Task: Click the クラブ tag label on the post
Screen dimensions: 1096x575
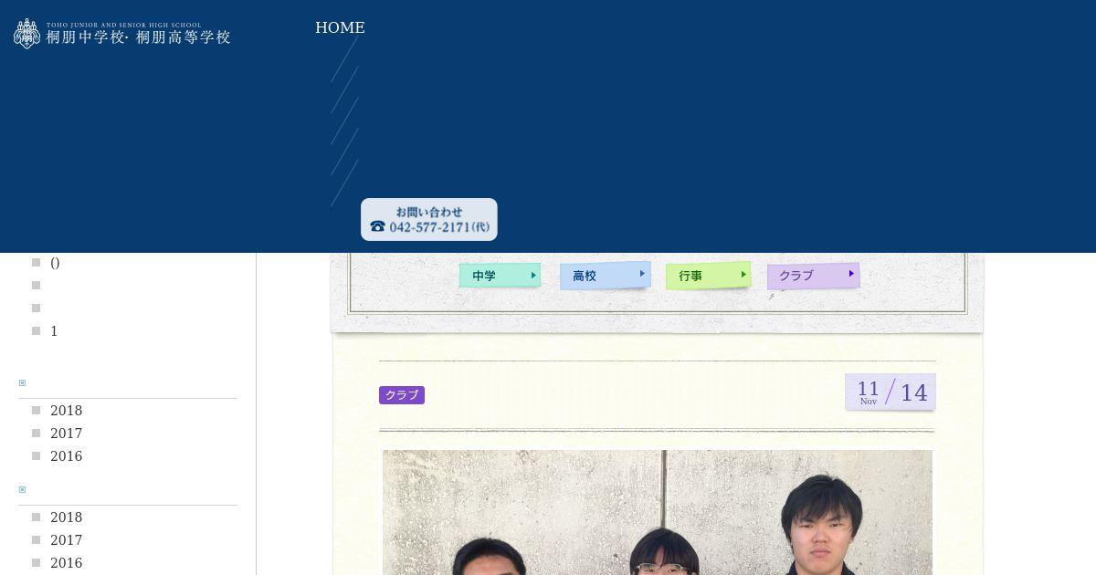Action: (402, 395)
